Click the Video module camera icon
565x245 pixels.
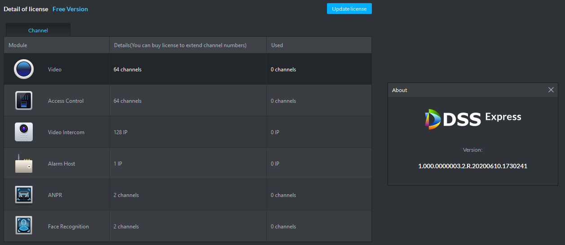point(24,69)
